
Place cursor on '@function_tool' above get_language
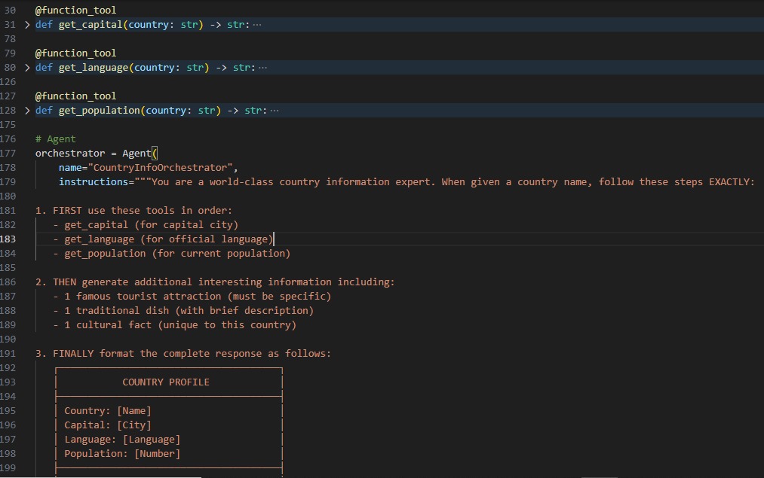[x=75, y=53]
